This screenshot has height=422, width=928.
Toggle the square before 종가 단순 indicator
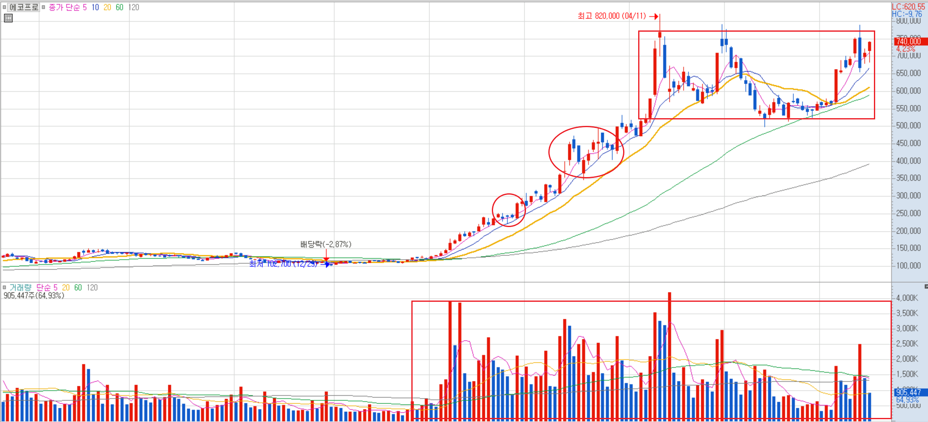coord(43,7)
